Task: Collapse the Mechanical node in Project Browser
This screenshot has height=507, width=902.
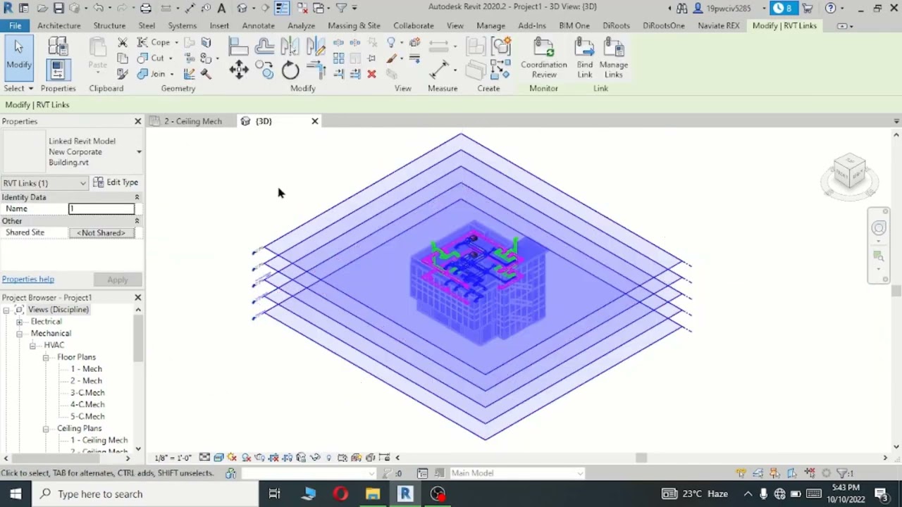Action: 20,334
